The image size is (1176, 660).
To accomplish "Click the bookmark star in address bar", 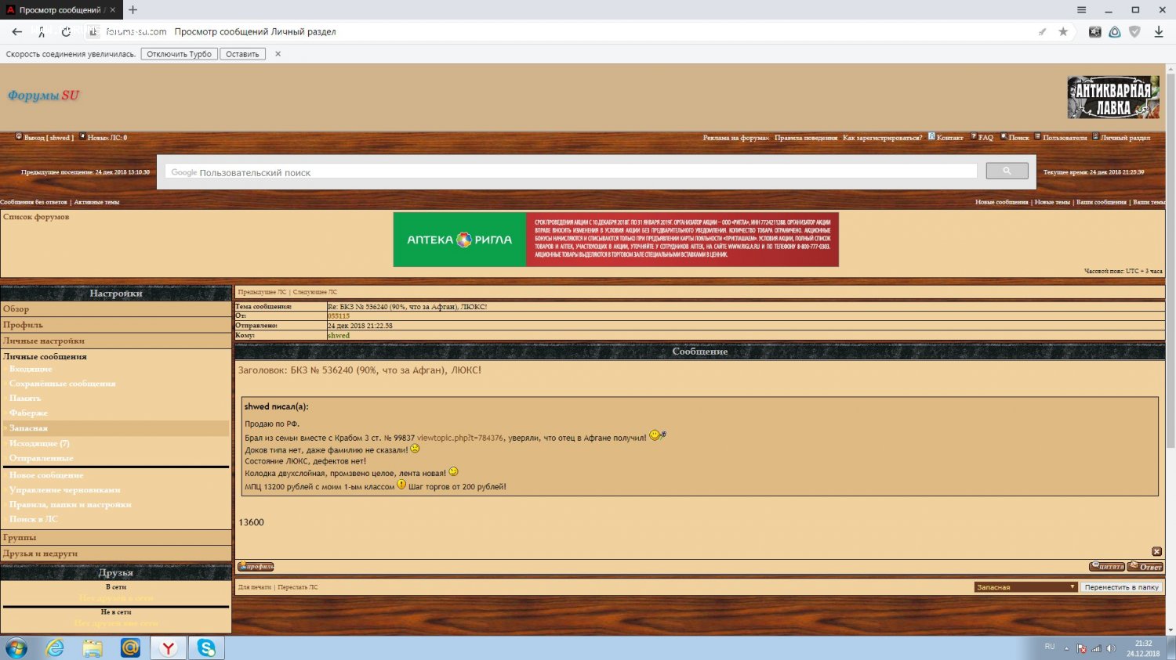I will pyautogui.click(x=1063, y=32).
